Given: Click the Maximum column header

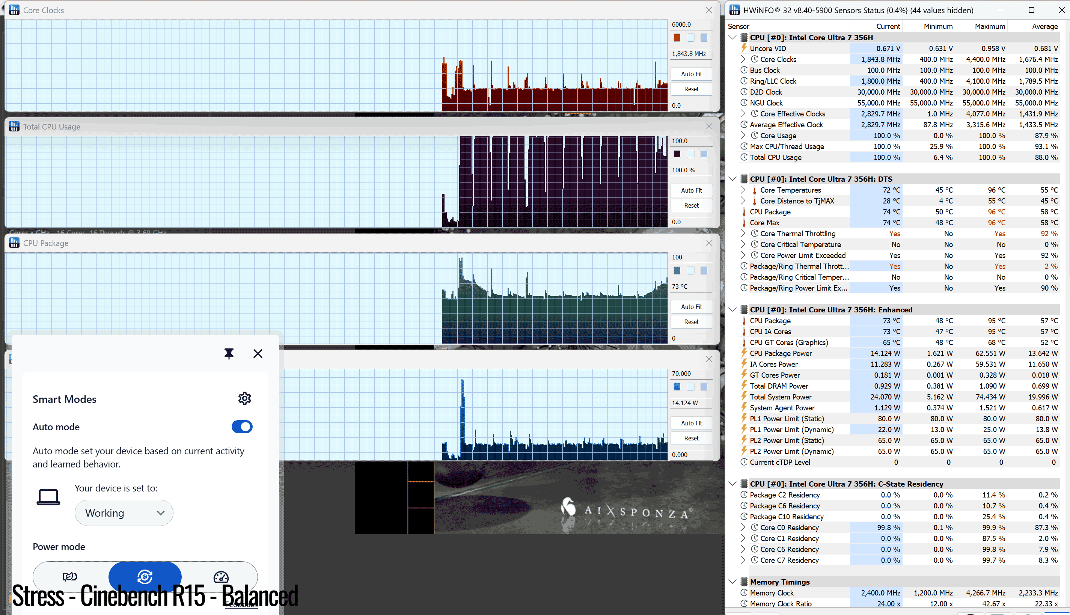Looking at the screenshot, I should click(x=981, y=26).
